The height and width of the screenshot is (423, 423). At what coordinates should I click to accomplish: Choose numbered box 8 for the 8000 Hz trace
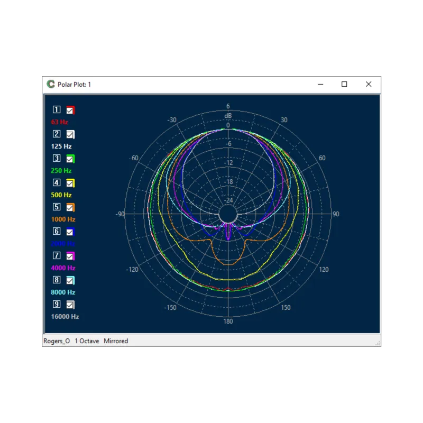(57, 280)
